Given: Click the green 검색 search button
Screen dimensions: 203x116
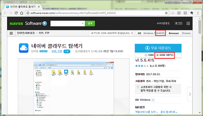Looking at the screenshot, I should (x=90, y=23).
